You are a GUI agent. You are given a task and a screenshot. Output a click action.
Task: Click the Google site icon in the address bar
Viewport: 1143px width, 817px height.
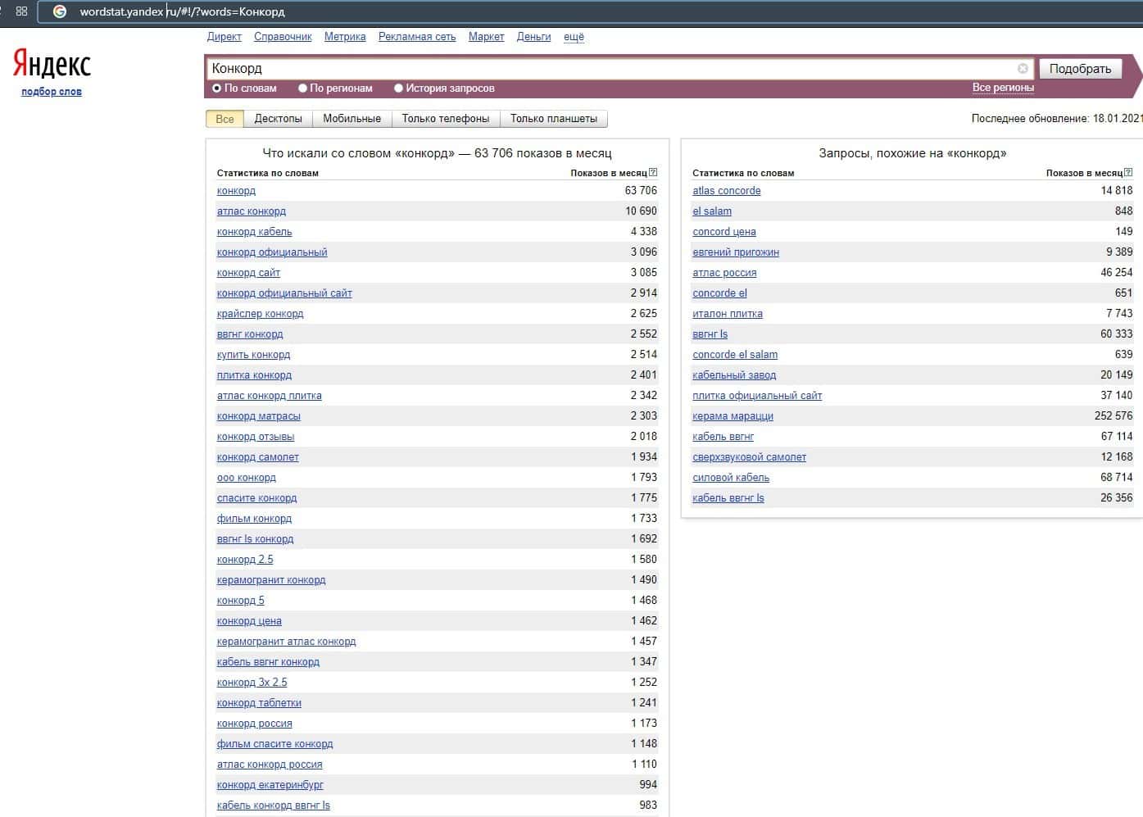point(60,11)
